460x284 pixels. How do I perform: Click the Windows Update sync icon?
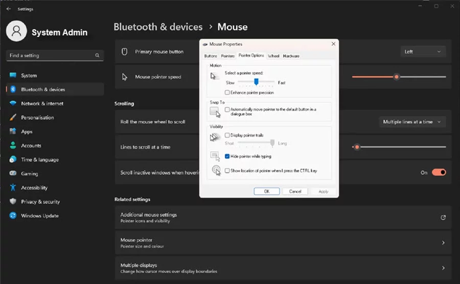coord(13,215)
